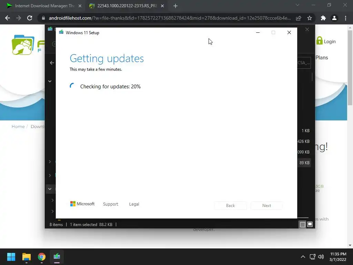The width and height of the screenshot is (353, 265).
Task: Click the network tray icon
Action: click(x=312, y=257)
